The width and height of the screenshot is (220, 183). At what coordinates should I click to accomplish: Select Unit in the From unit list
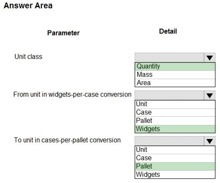pos(175,104)
